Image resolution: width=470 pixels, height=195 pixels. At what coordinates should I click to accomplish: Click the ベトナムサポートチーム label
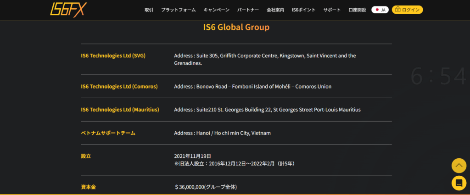(x=108, y=133)
